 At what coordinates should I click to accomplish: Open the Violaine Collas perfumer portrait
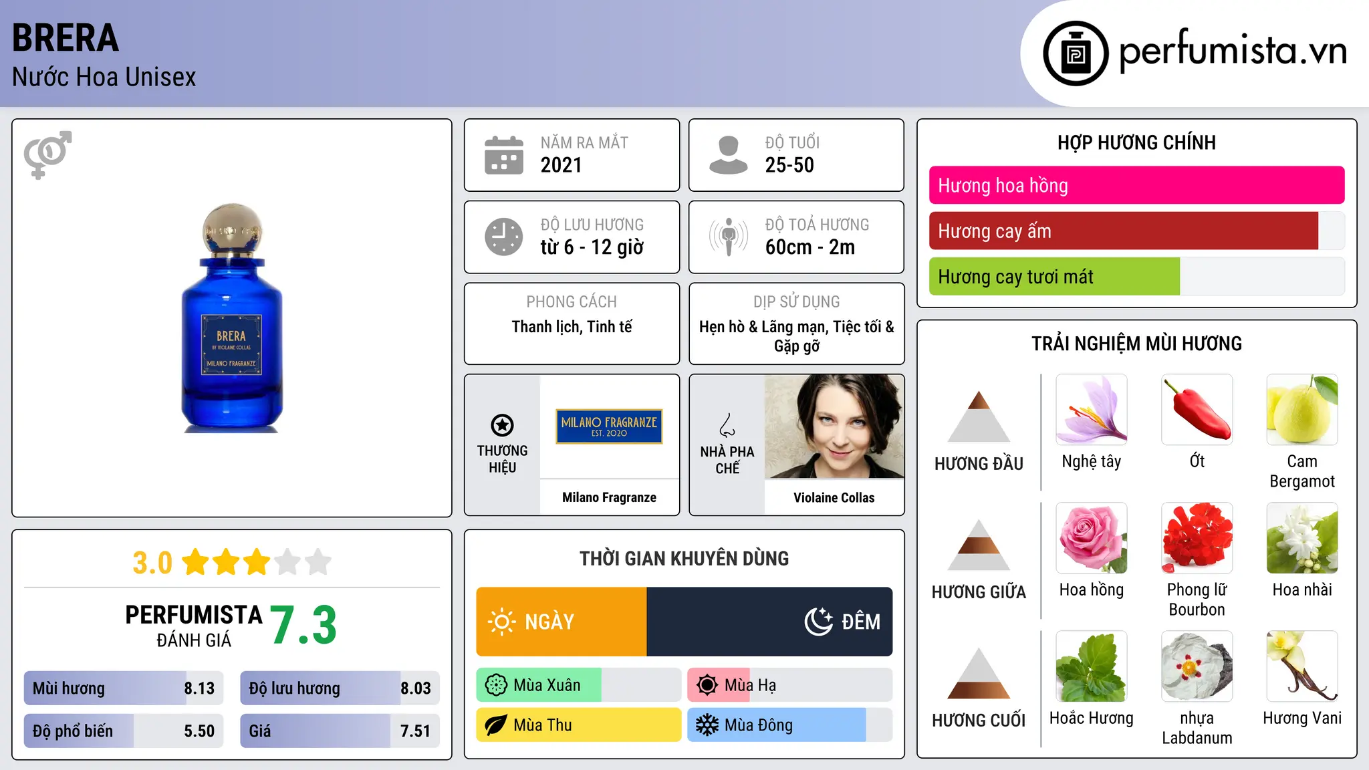(x=834, y=426)
